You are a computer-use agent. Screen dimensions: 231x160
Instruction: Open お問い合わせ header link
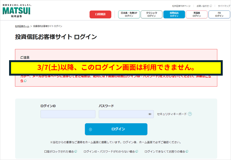click(203, 6)
